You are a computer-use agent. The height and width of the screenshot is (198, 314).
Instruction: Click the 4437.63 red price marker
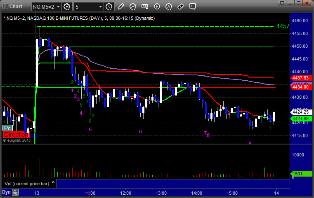point(301,78)
